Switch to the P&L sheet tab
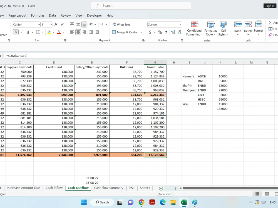 tap(132, 188)
